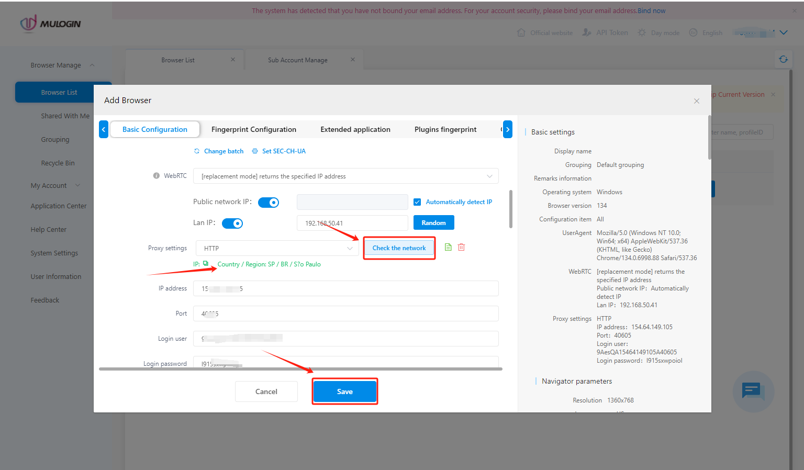Open the account menu chevron in header
The width and height of the screenshot is (804, 470).
pos(784,32)
